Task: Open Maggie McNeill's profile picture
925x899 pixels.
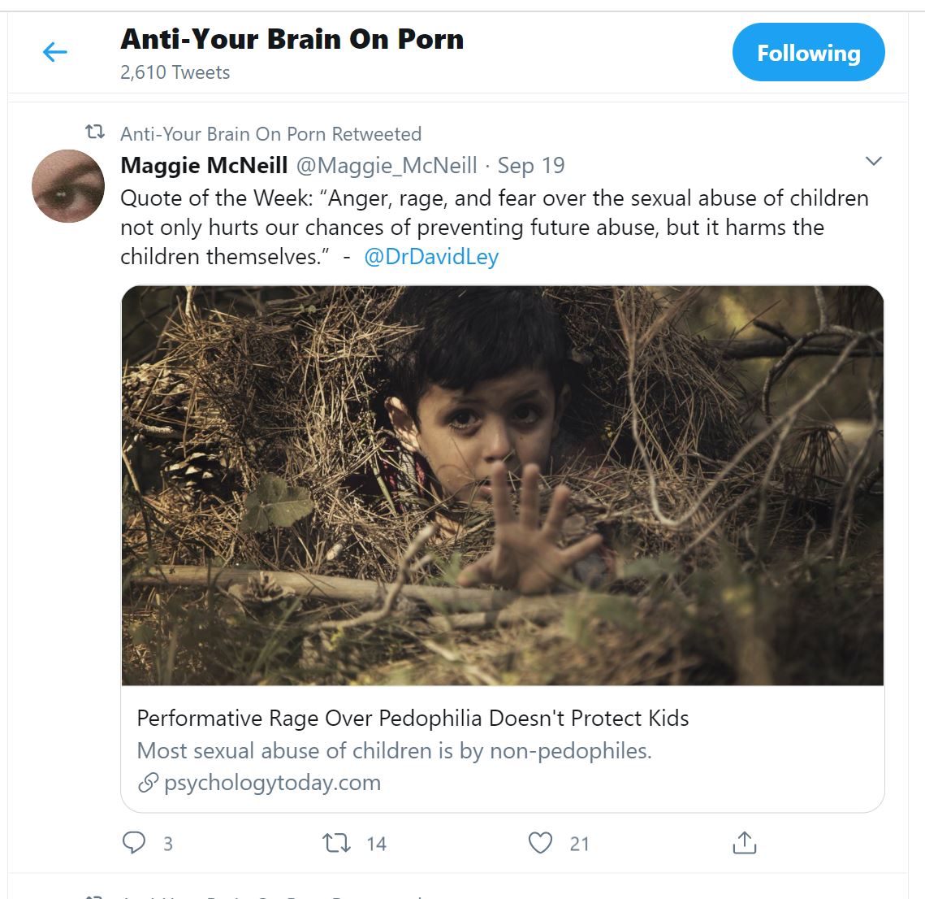Action: coord(68,186)
